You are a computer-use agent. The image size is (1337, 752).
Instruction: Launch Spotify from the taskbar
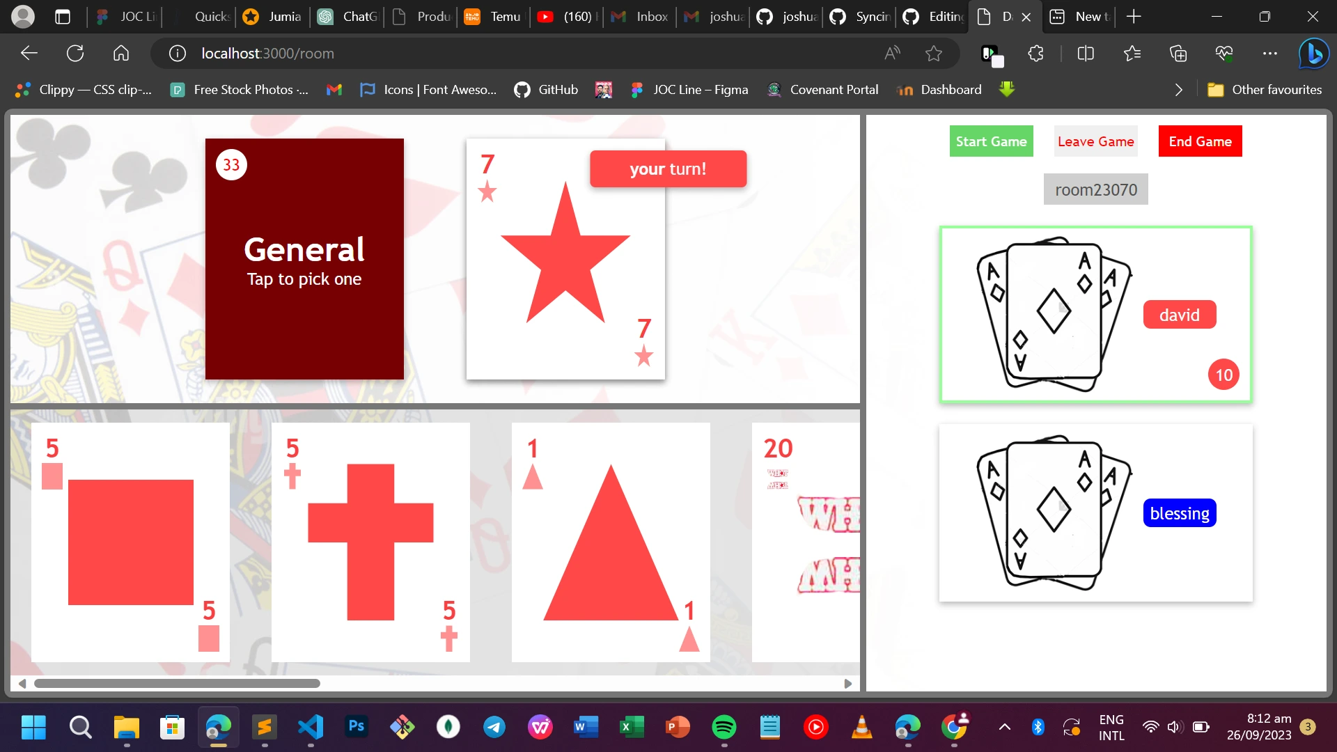tap(724, 728)
